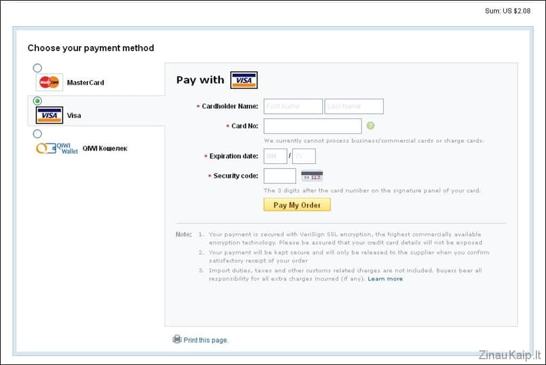Click the printer icon
Image resolution: width=546 pixels, height=365 pixels.
[x=177, y=339]
